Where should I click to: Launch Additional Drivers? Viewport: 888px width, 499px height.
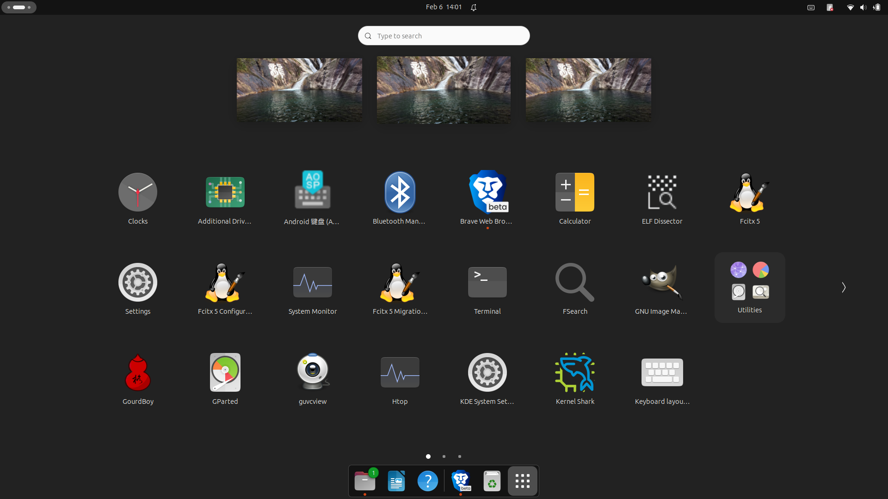click(225, 199)
